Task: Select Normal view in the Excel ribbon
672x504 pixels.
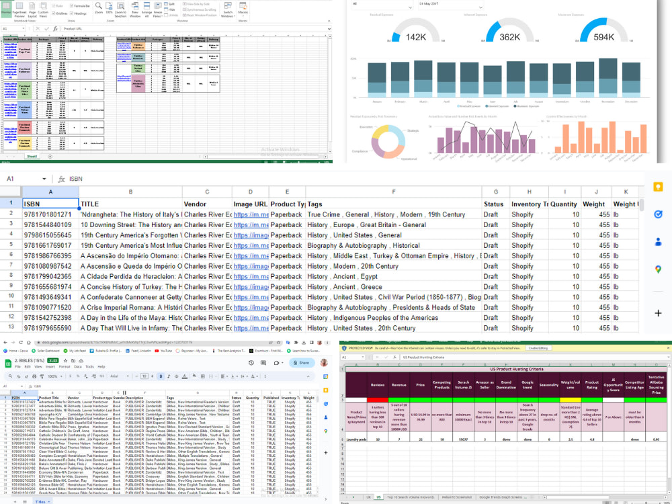Action: 6,9
